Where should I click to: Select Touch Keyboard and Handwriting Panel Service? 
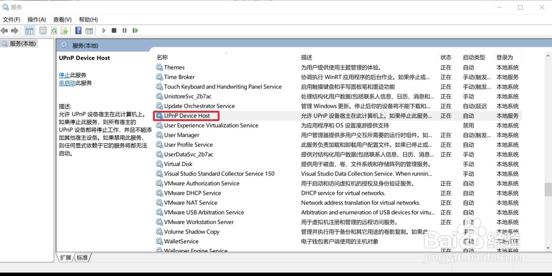click(223, 87)
